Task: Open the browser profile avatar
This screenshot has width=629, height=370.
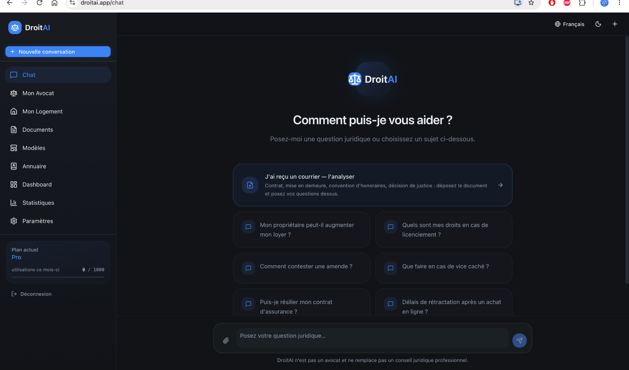Action: [x=604, y=3]
